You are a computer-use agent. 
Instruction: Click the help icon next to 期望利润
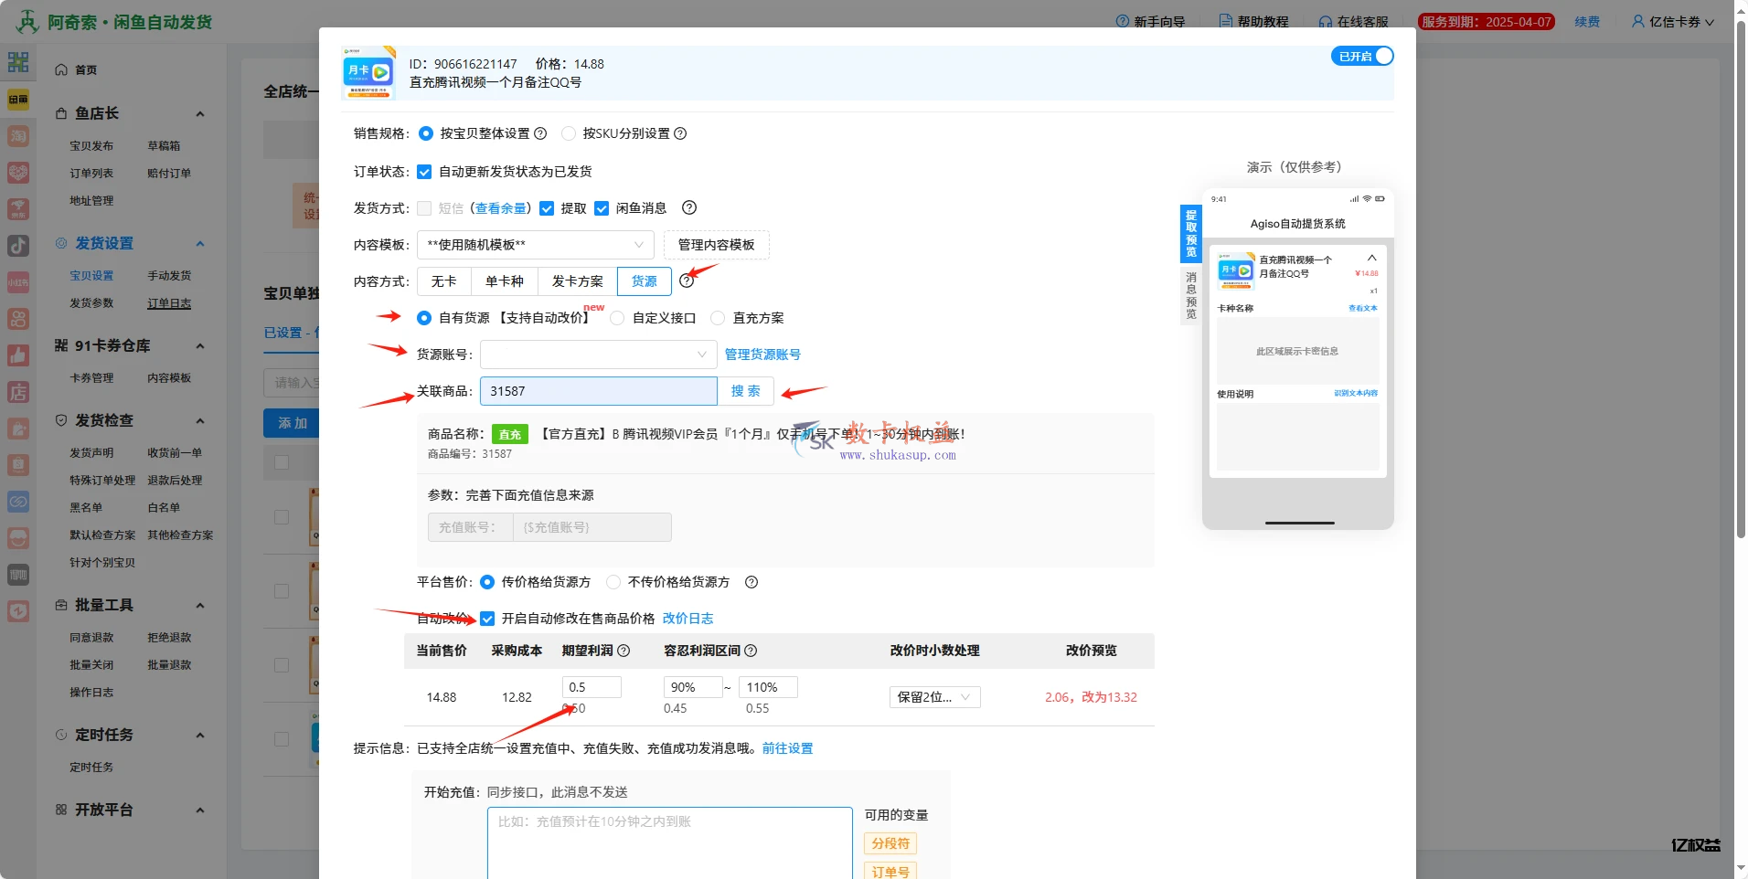click(624, 651)
